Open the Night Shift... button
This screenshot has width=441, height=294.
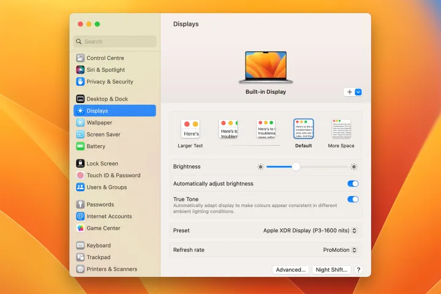click(x=331, y=269)
